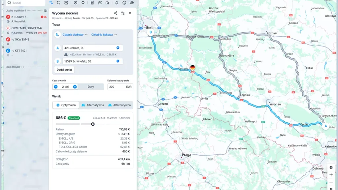Viewport: 338px width, 190px height.
Task: Click the TOLL COLLECT GMBH toll line
Action: (93, 147)
